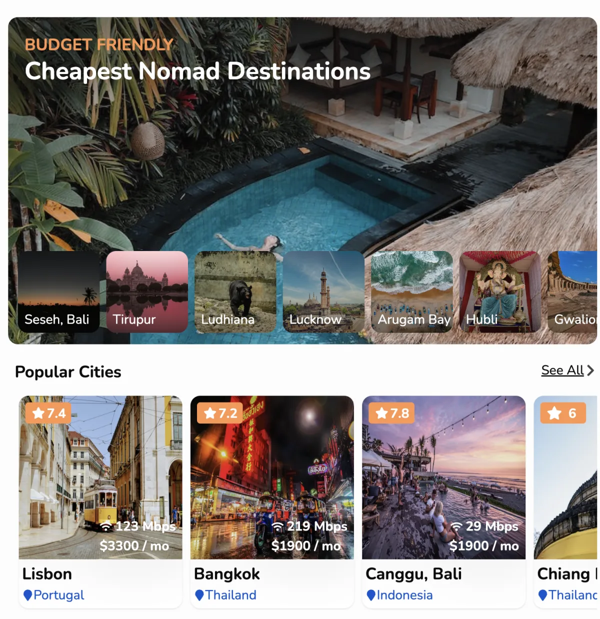Select the Tirupur destination thumbnail
This screenshot has height=619, width=600.
tap(147, 292)
